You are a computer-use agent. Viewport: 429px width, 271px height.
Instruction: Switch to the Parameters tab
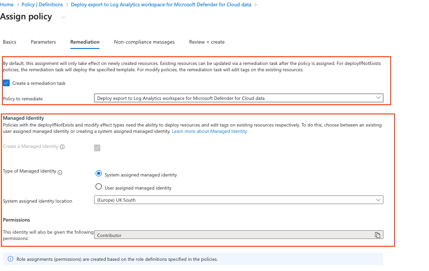tap(43, 42)
